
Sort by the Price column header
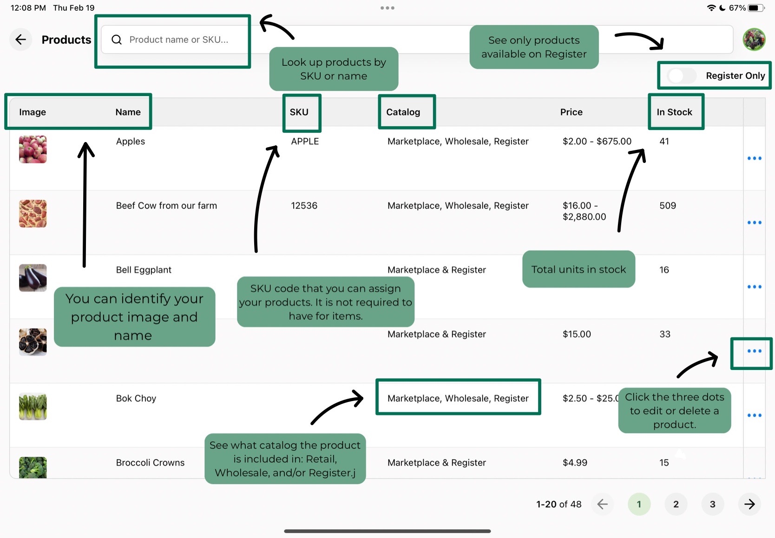point(571,112)
